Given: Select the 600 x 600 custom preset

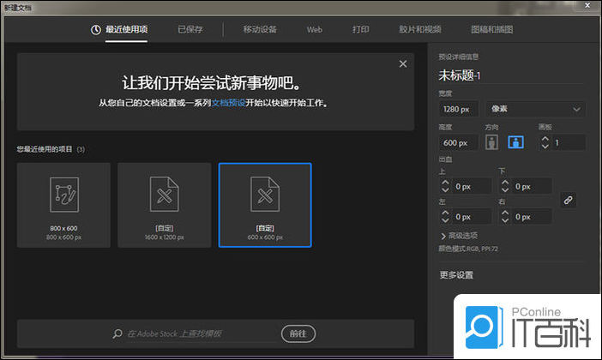Looking at the screenshot, I should 265,204.
